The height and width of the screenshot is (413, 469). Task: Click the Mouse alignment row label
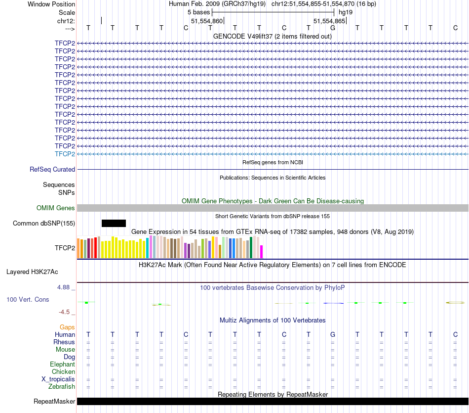point(65,350)
